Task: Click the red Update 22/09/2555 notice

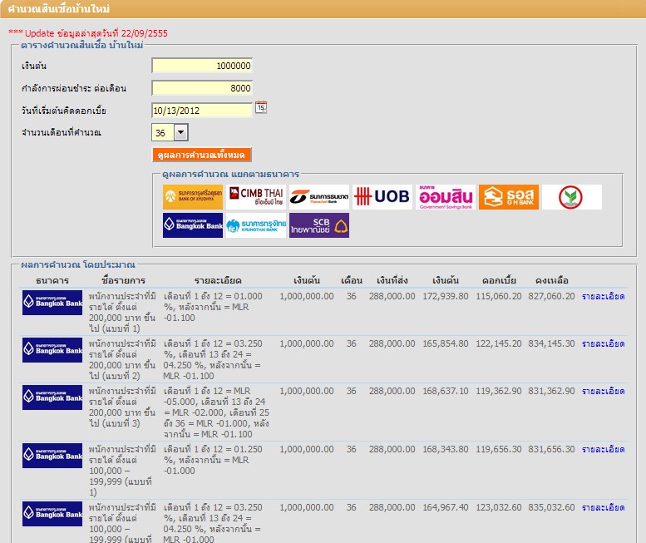Action: point(88,33)
